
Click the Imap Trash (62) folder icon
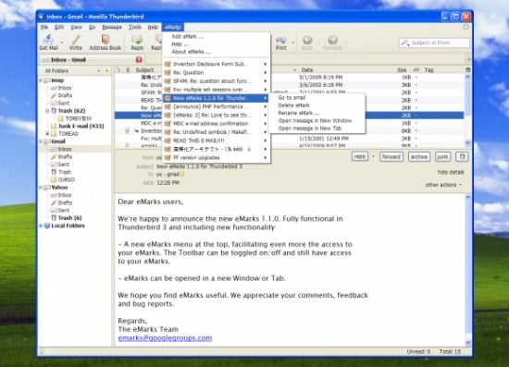pos(54,111)
